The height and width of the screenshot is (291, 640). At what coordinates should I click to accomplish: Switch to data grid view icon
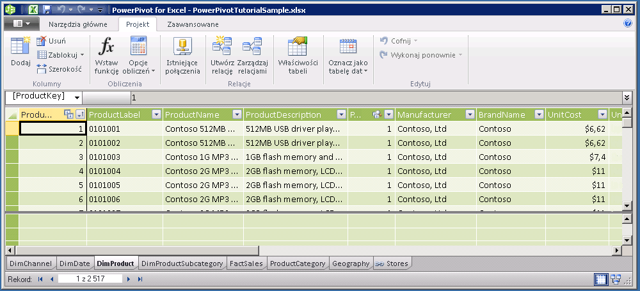[601, 279]
